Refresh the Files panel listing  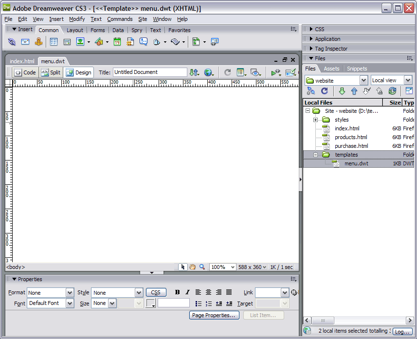click(325, 91)
